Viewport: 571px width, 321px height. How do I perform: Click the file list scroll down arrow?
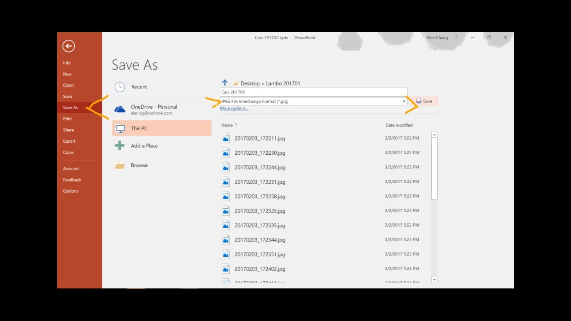434,280
